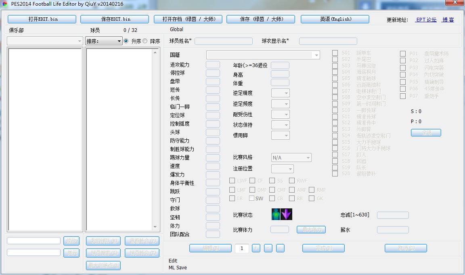Open the 比赛风格 N/A dropdown
Viewport: 465px width, 275px height.
[x=291, y=157]
